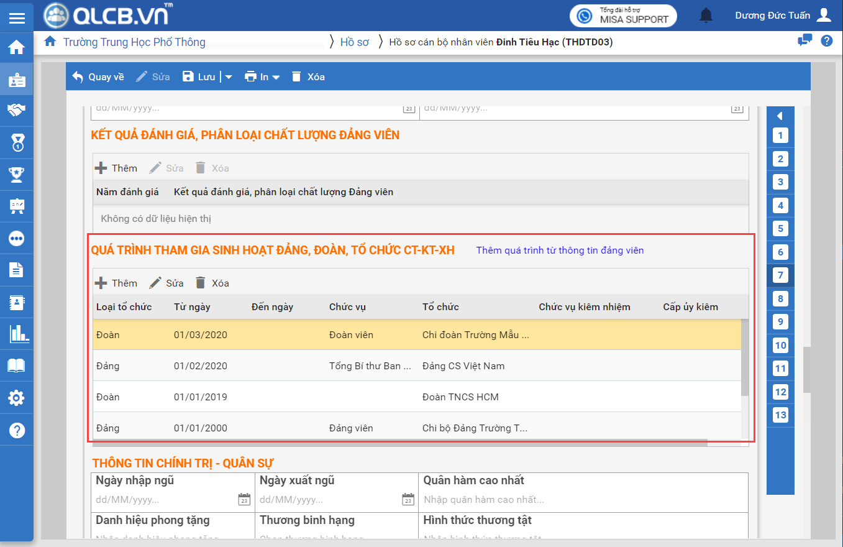Screen dimensions: 843x547
Task: Click Thêm quá trình từ thông tin đảng viên
Action: coord(560,251)
